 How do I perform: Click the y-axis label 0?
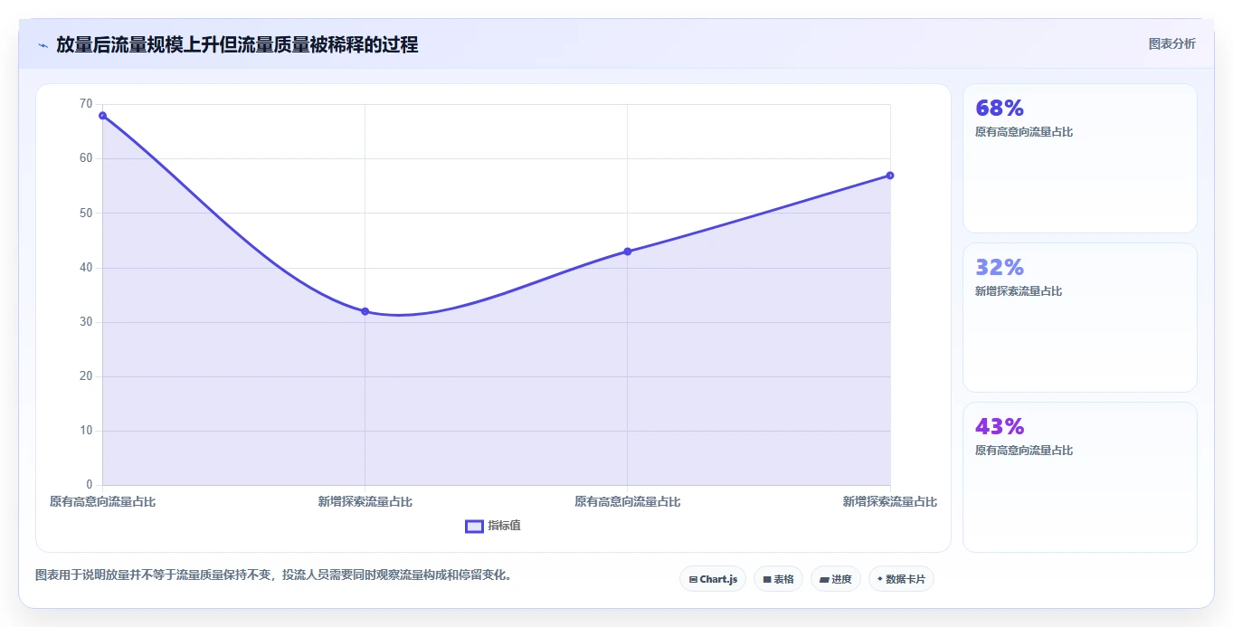point(90,485)
